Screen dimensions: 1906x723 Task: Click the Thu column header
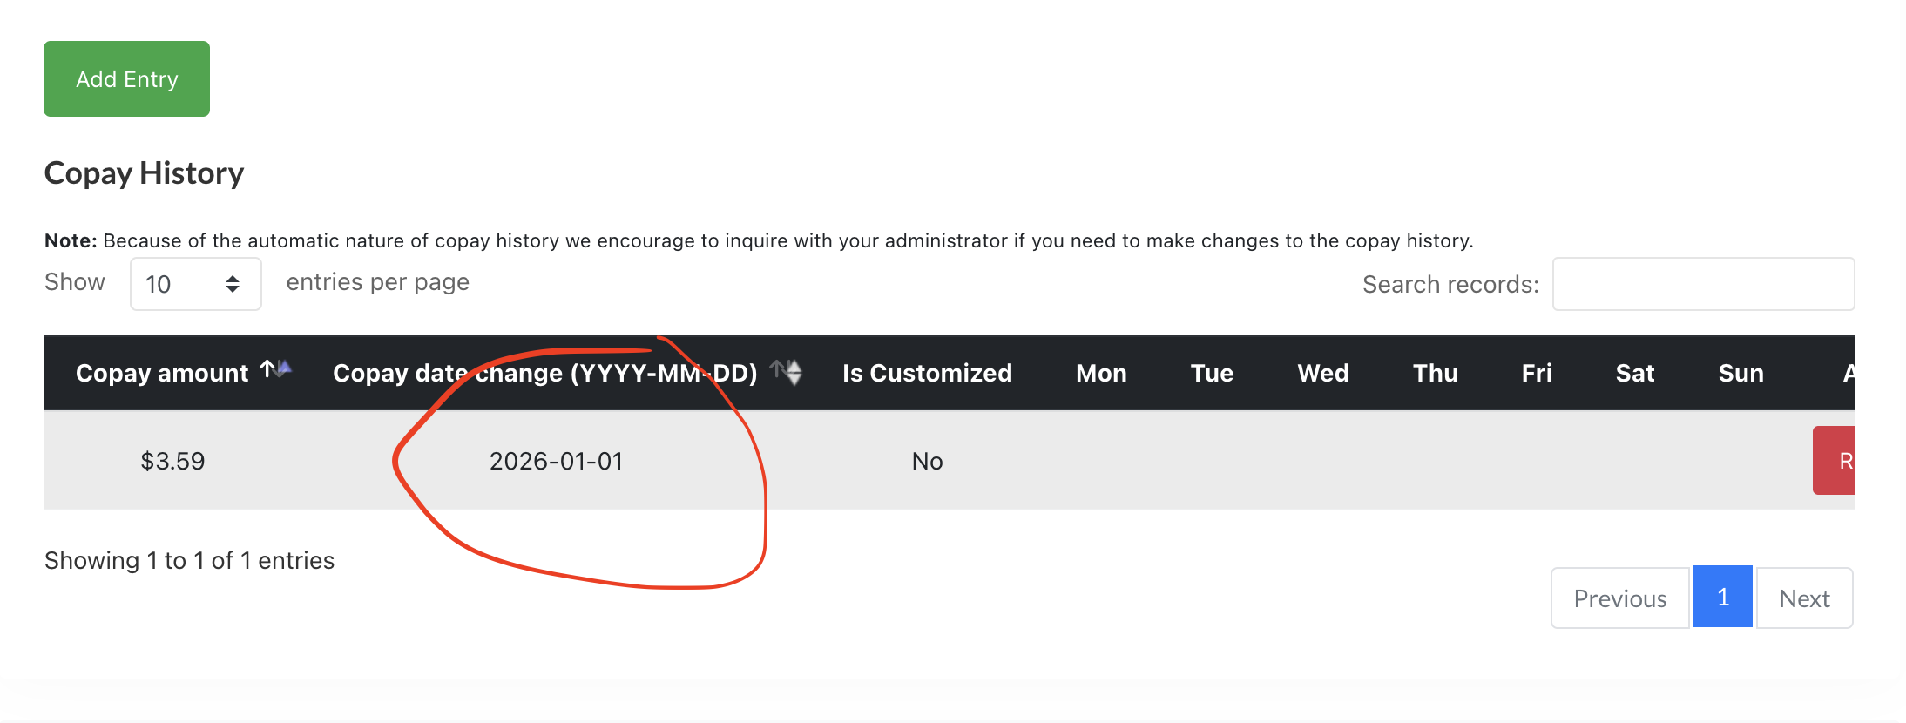point(1435,373)
